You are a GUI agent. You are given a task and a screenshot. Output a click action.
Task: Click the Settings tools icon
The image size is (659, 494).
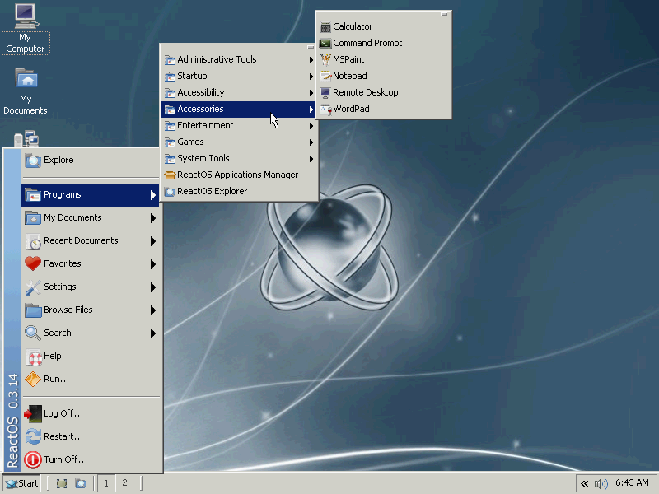pyautogui.click(x=33, y=287)
